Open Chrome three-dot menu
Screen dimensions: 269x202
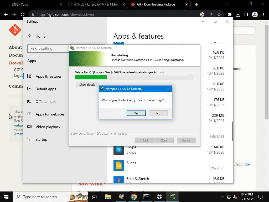(x=263, y=15)
